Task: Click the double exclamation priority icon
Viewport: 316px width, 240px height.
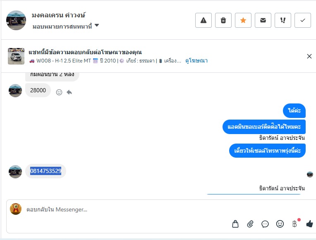Action: [283, 20]
